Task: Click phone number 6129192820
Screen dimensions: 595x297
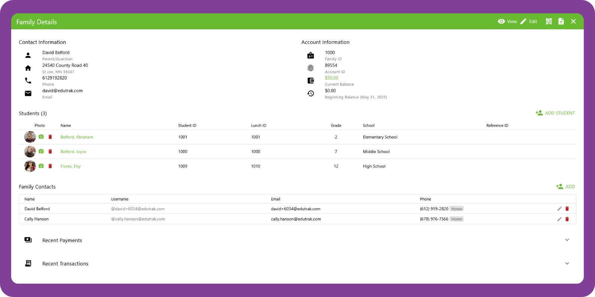Action: coord(55,78)
